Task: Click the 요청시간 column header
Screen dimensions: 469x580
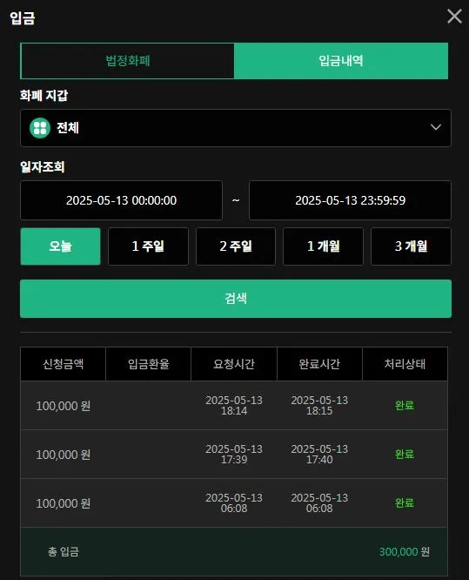Action: [234, 364]
